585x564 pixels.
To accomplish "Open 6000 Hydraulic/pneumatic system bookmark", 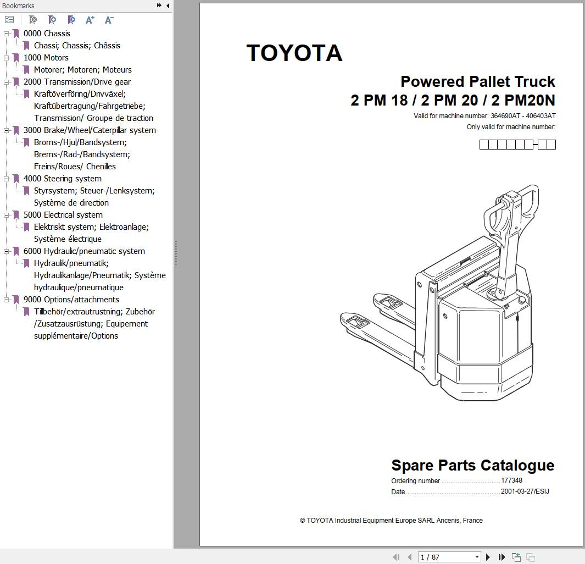I will 84,251.
